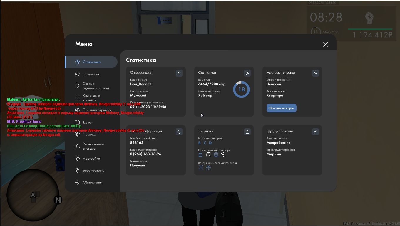Click the character profile icon in О персонаже card
This screenshot has width=400, height=226.
[179, 73]
